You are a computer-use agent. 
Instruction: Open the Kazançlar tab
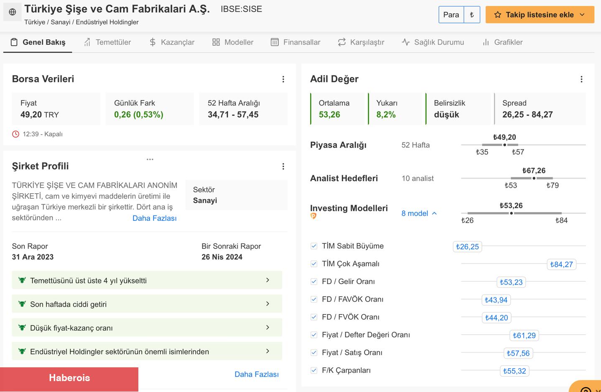coord(172,42)
